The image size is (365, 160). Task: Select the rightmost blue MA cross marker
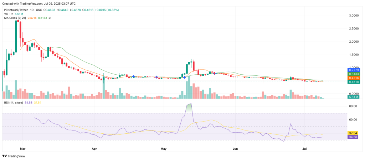coord(215,73)
